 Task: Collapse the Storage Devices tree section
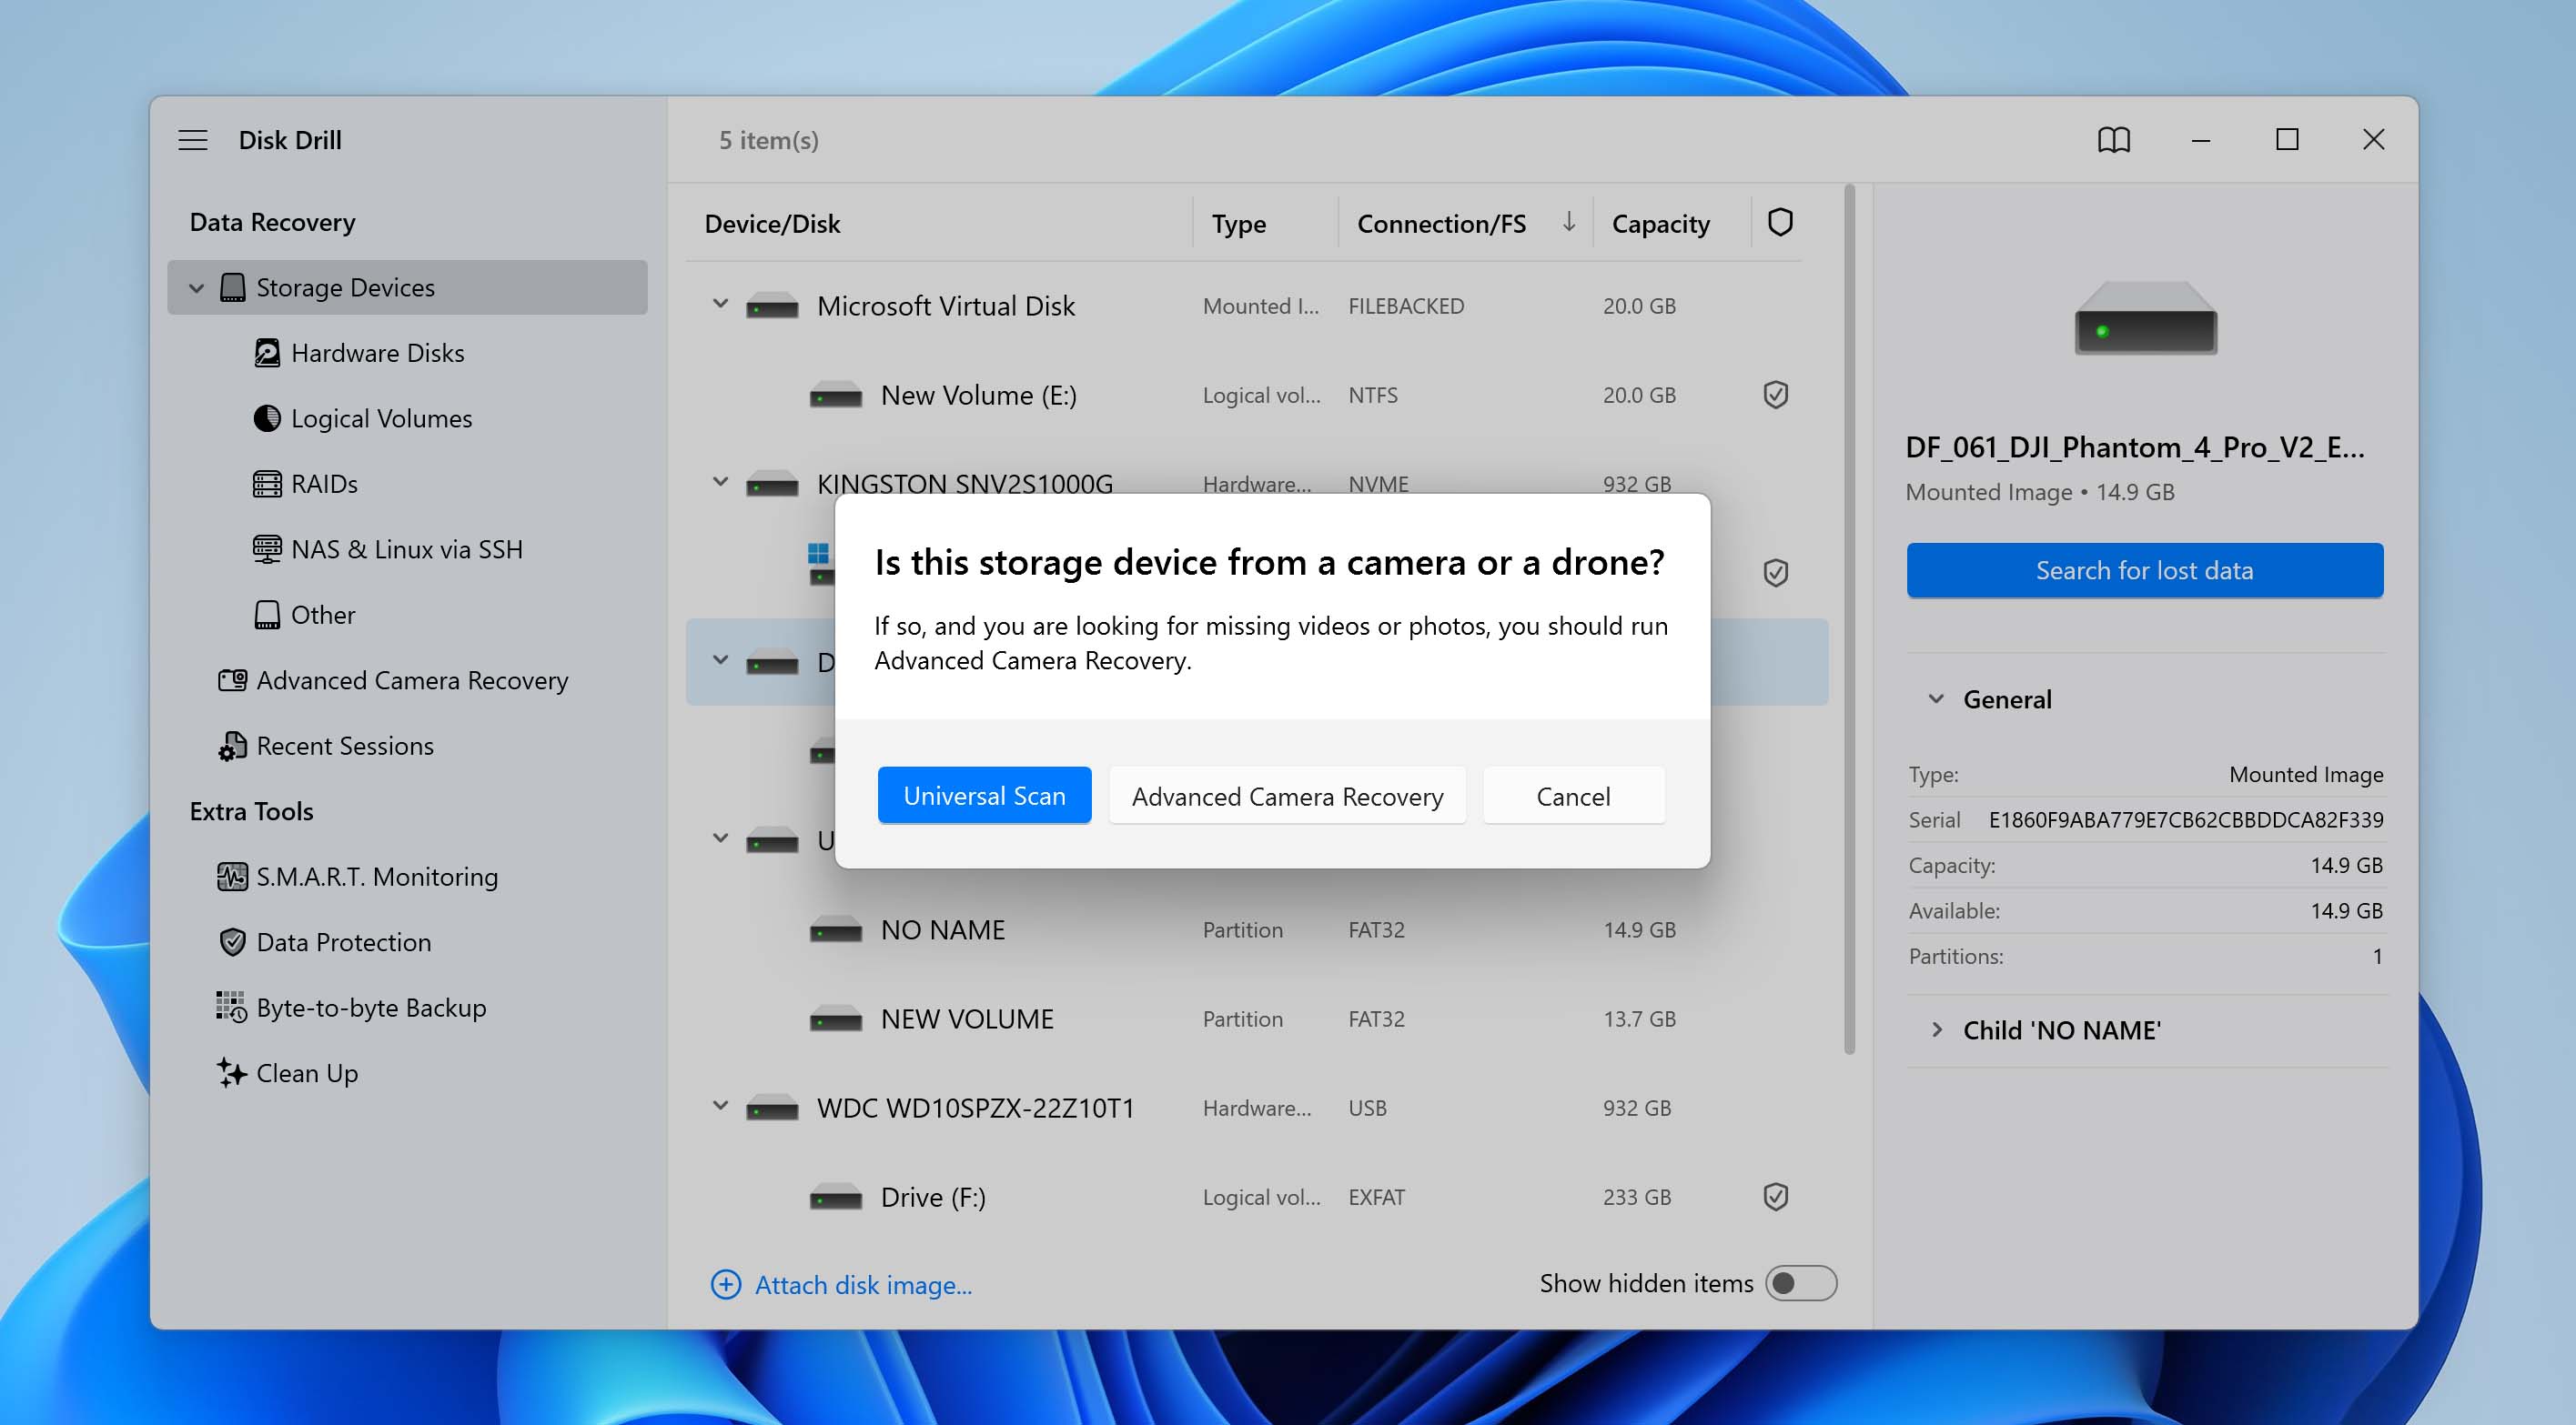coord(196,287)
